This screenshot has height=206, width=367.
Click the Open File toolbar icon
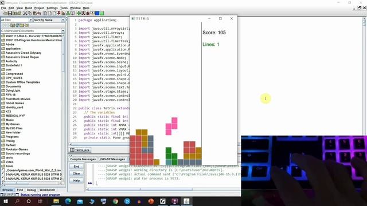[x=5, y=13]
